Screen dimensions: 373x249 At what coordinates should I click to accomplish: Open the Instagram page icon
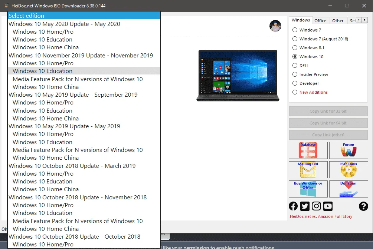316,206
